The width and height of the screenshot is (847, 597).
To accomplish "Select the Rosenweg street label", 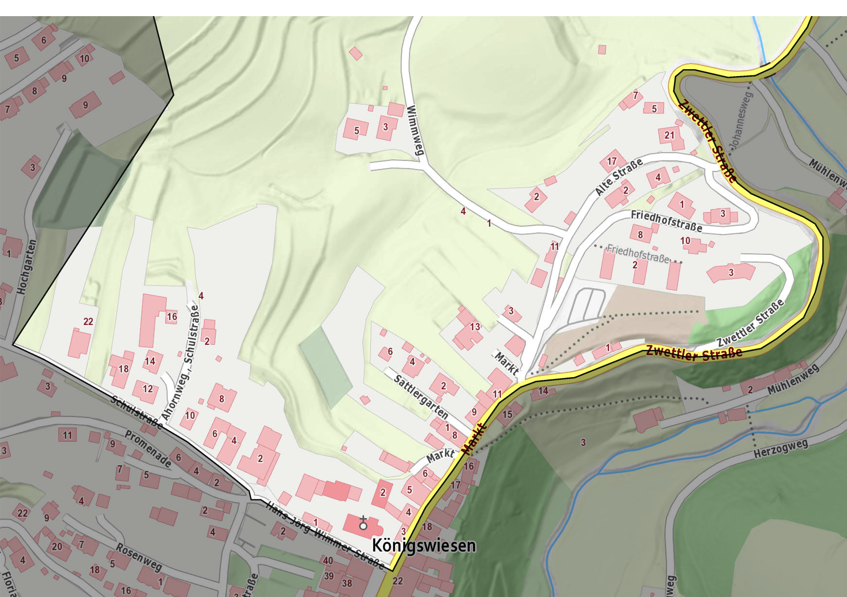I will pos(138,557).
